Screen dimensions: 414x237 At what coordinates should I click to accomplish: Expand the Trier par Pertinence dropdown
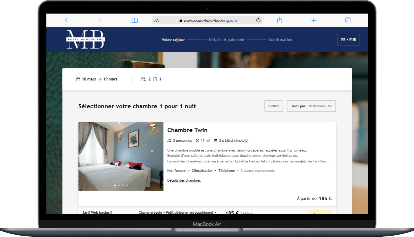coord(311,106)
